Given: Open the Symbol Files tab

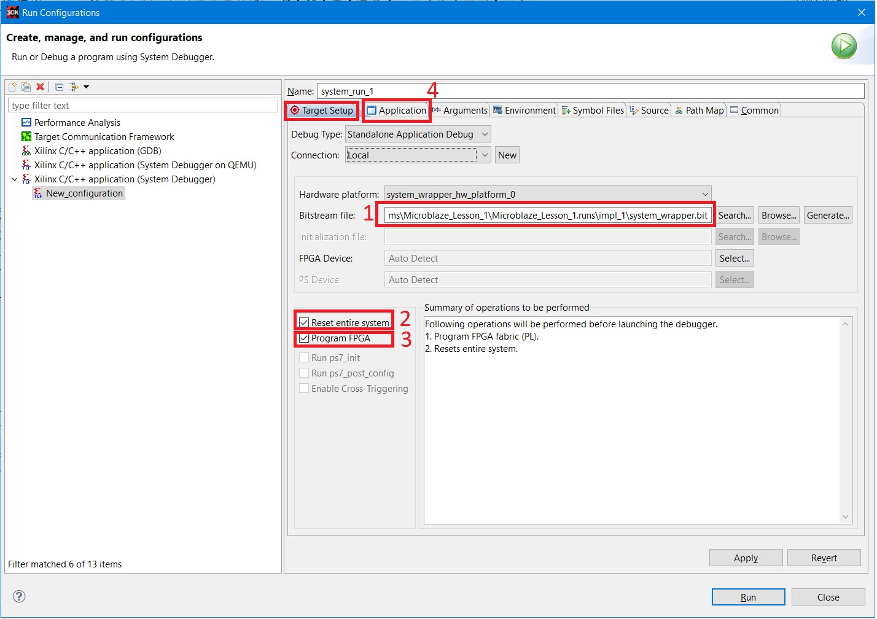Looking at the screenshot, I should click(593, 111).
